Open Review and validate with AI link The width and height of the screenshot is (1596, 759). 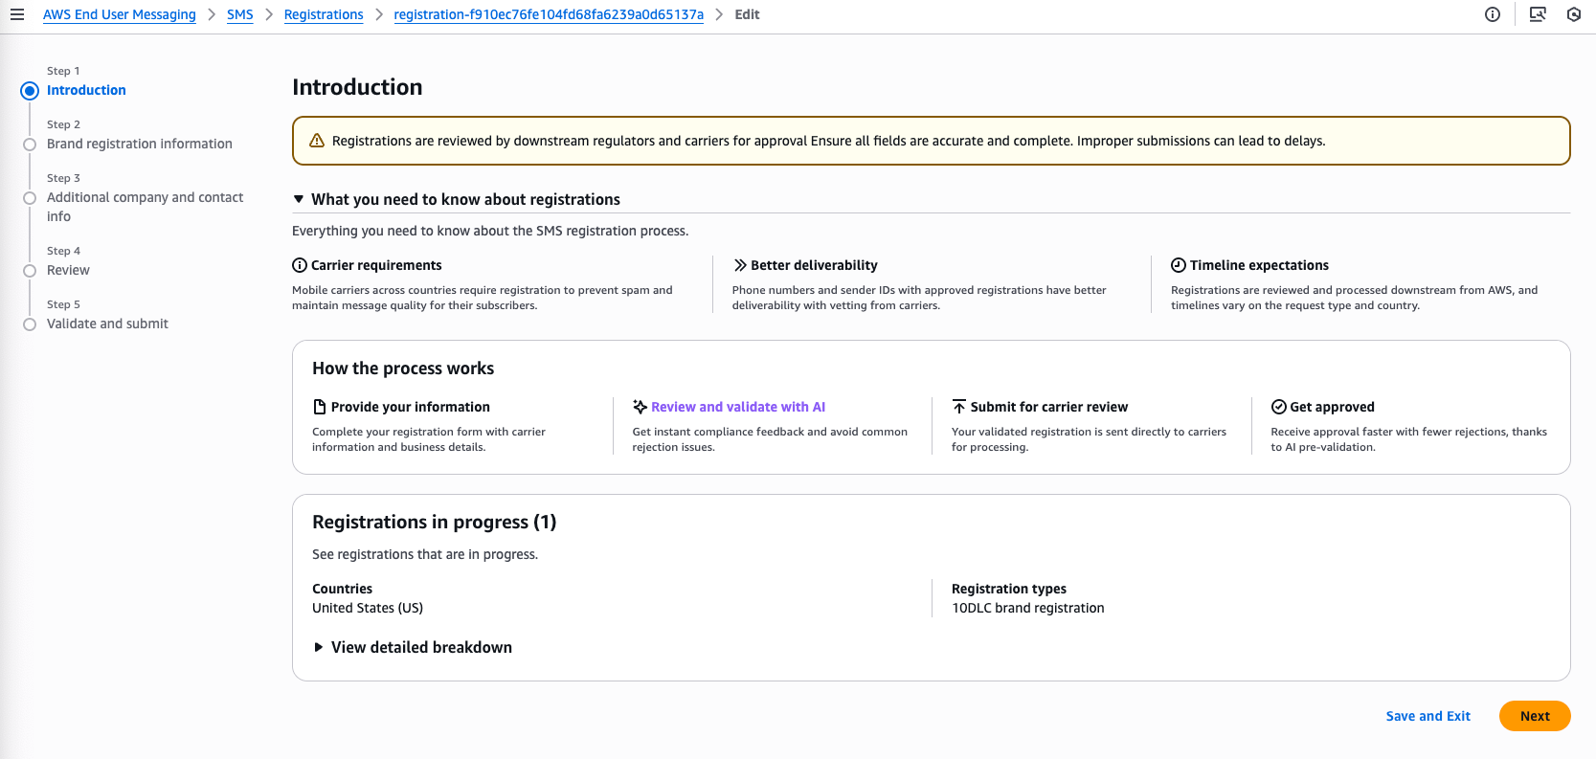coord(737,407)
